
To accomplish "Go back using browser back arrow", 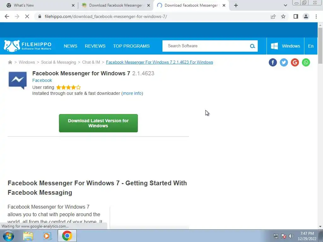I will pyautogui.click(x=7, y=16).
